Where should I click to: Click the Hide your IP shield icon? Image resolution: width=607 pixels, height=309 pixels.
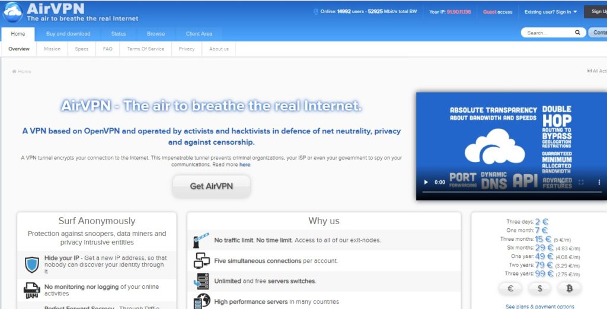pos(32,265)
